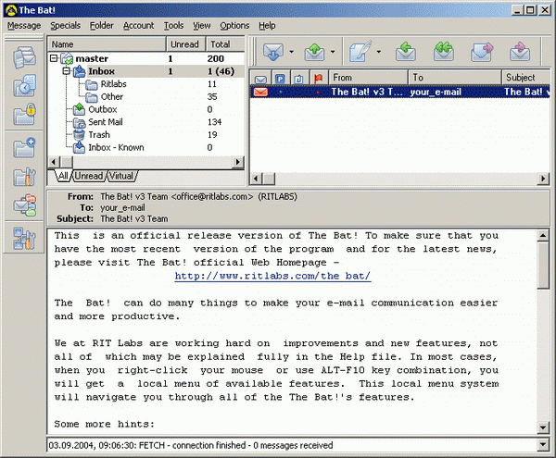
Task: Open the Ritlabs subfolder
Action: [113, 84]
